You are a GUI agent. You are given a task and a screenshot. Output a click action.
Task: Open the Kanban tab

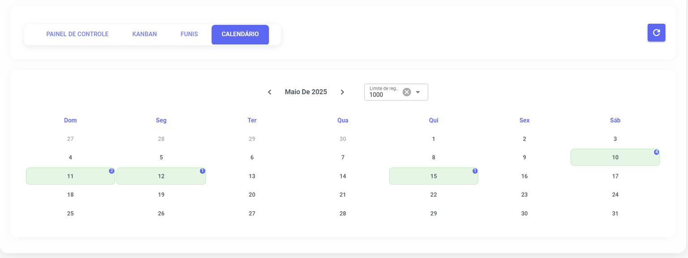(x=144, y=34)
